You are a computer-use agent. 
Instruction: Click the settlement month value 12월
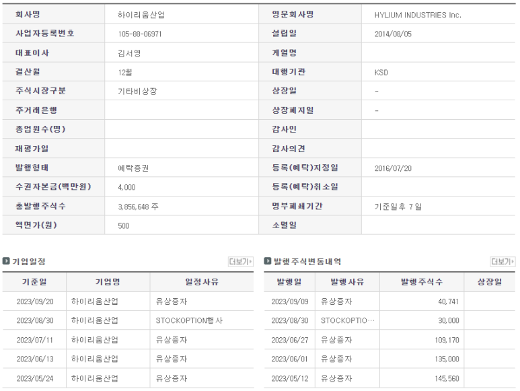pos(125,72)
